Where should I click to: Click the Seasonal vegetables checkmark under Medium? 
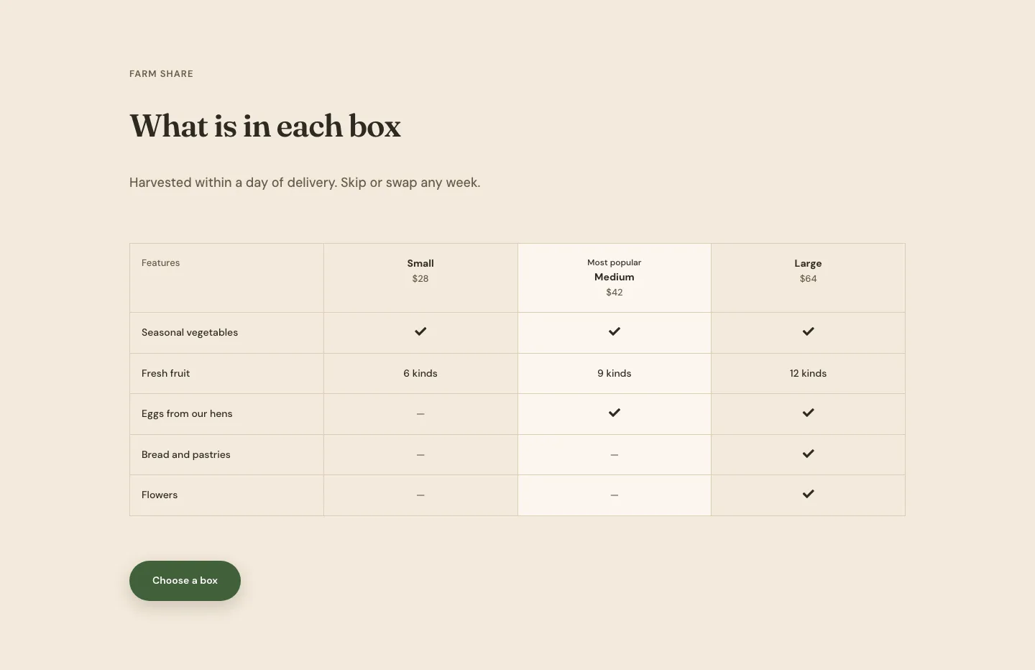point(615,331)
